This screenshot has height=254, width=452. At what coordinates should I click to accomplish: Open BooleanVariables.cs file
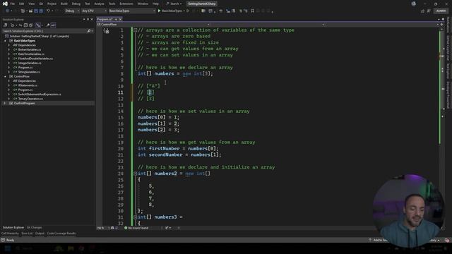[30, 50]
